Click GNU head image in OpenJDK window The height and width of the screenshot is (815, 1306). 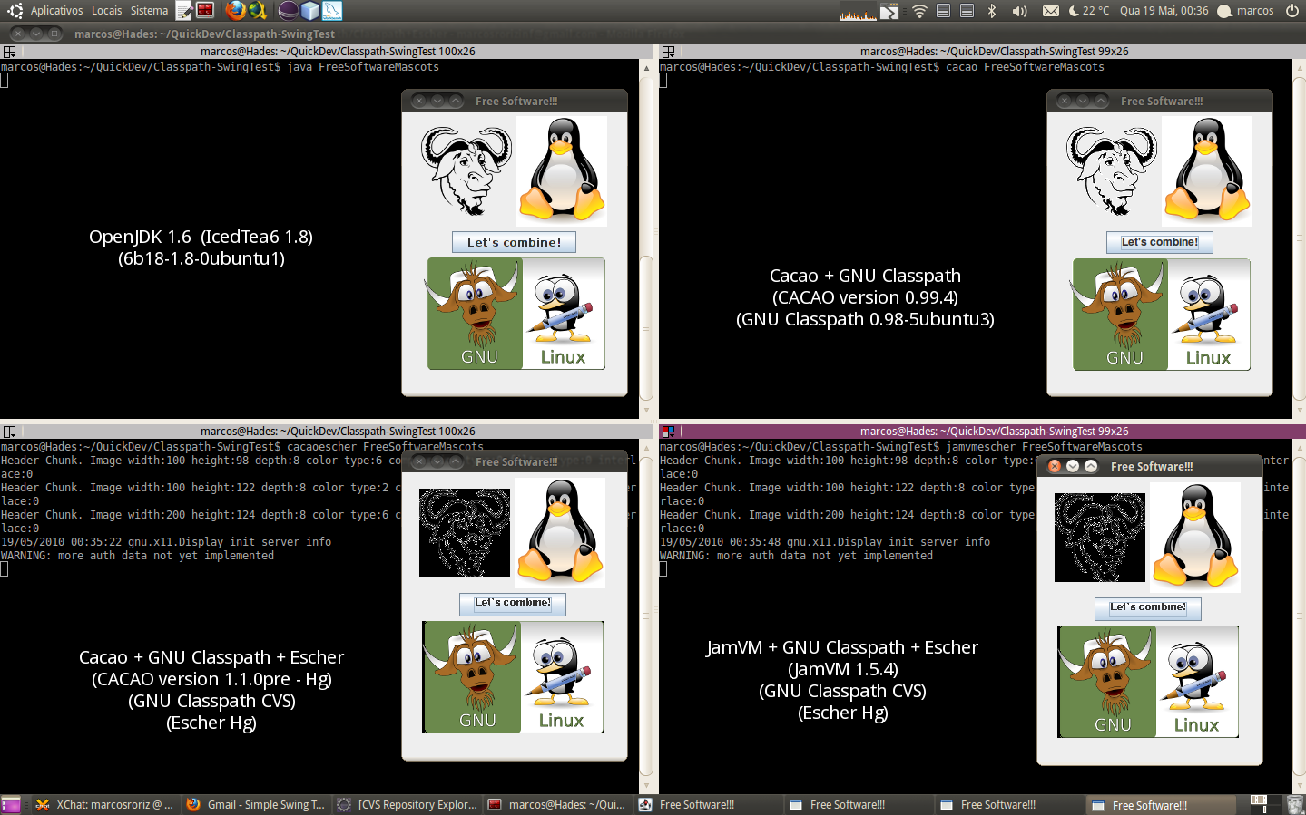point(466,171)
